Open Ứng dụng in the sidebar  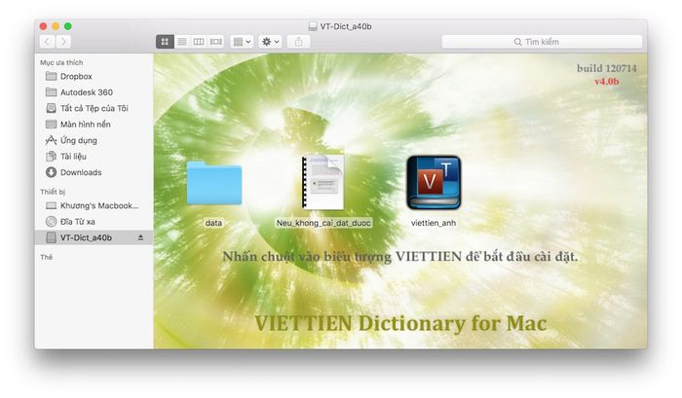[94, 140]
